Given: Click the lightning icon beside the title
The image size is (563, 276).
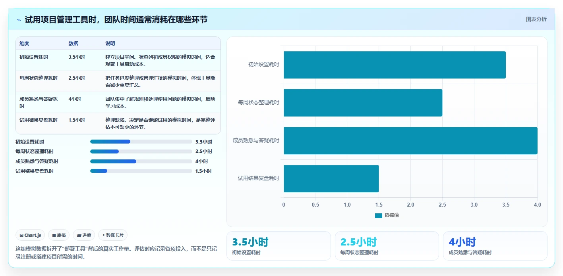Looking at the screenshot, I should pyautogui.click(x=19, y=20).
